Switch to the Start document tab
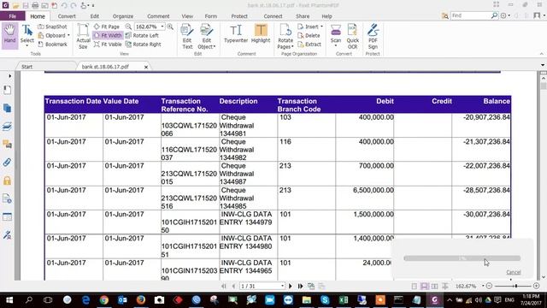547x308 pixels. [26, 67]
